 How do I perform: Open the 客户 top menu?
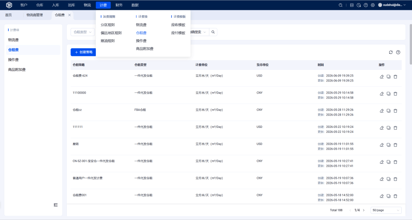pos(24,5)
